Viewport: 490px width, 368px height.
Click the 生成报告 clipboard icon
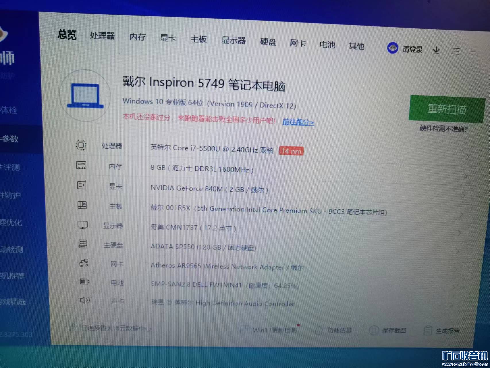point(428,331)
